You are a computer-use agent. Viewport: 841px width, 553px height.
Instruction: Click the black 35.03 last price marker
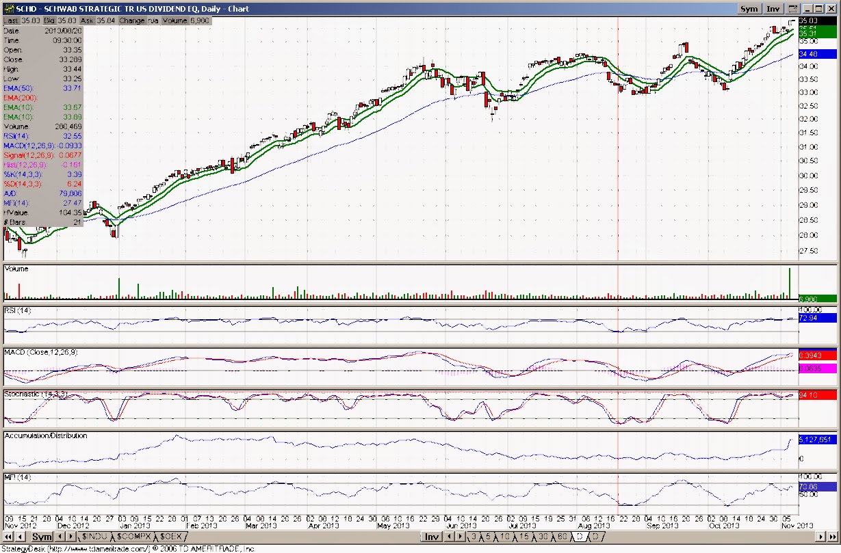pos(817,21)
